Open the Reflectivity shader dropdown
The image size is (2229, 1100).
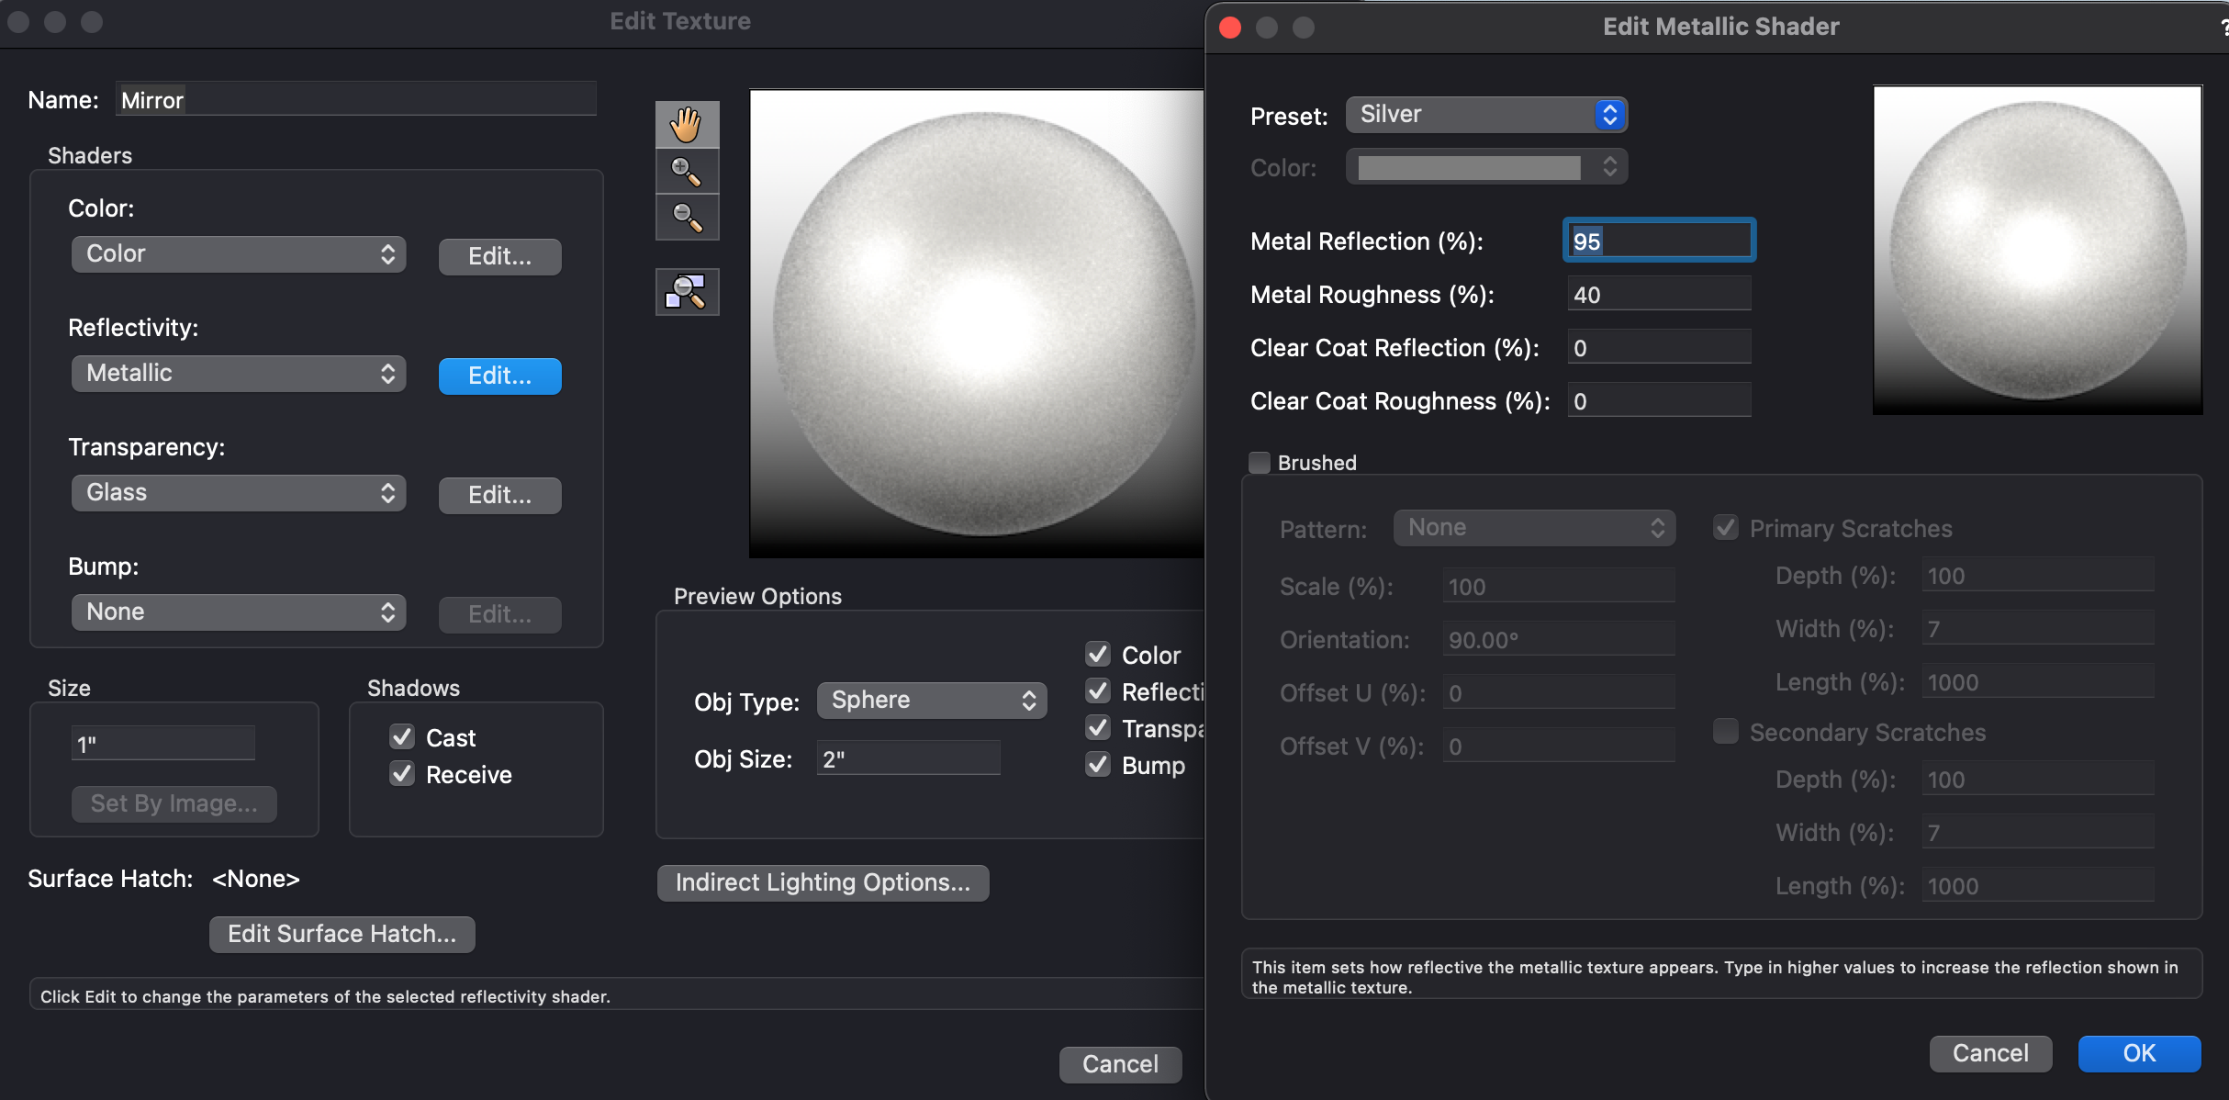point(238,373)
